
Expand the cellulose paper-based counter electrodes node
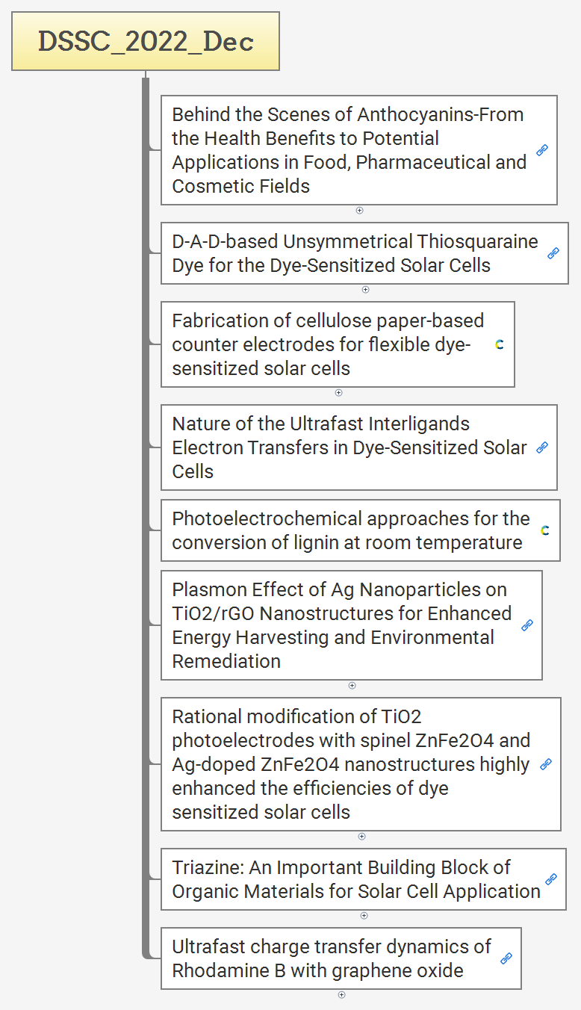point(338,393)
